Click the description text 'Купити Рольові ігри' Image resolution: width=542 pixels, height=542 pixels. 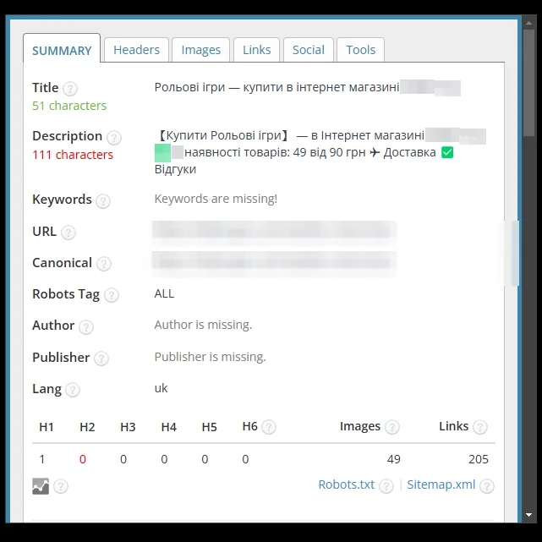coord(223,135)
